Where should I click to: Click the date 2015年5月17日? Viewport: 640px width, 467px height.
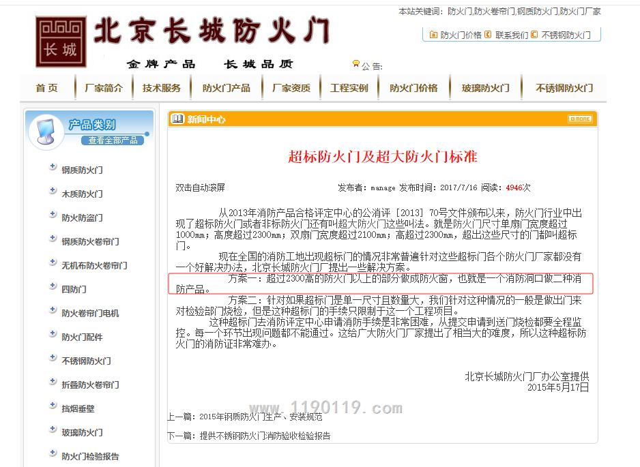point(558,387)
